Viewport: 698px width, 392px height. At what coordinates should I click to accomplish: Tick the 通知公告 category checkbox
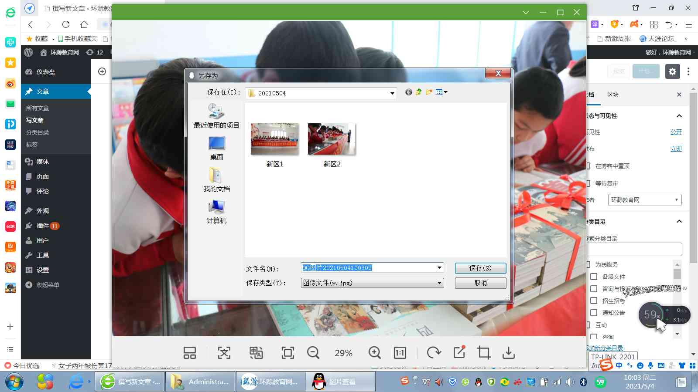(x=594, y=313)
